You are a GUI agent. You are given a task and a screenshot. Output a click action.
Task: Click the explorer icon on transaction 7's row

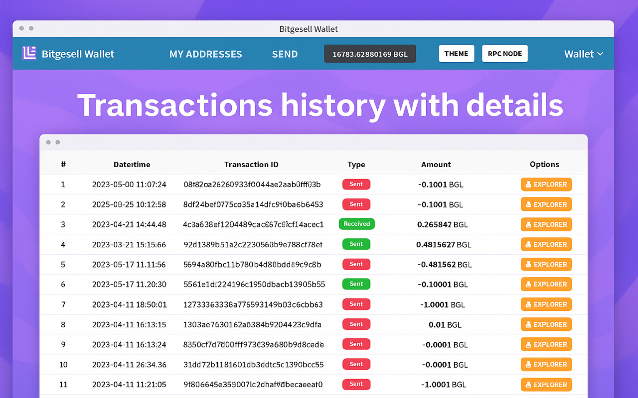[528, 304]
